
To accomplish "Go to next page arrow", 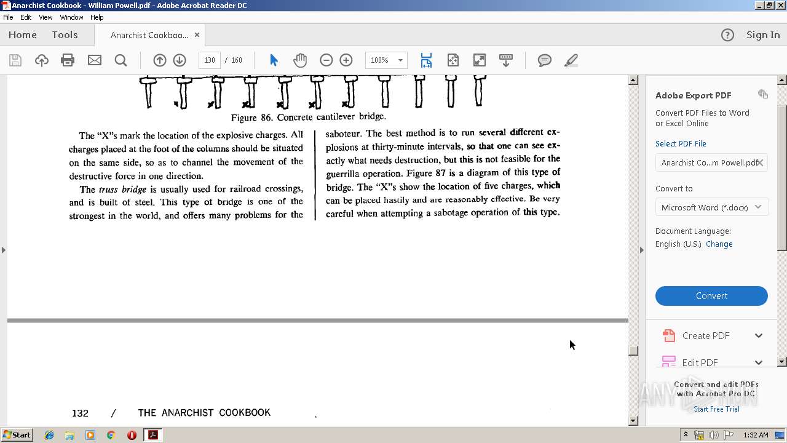I will pyautogui.click(x=180, y=60).
